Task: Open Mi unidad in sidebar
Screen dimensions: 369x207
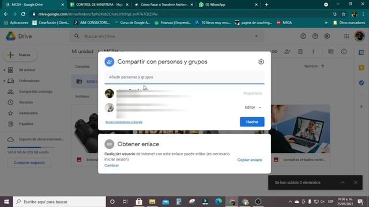Action: [x=27, y=70]
